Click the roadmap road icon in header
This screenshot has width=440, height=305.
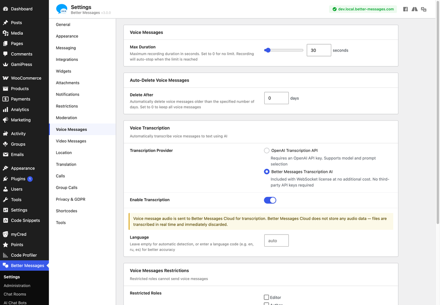tap(415, 9)
